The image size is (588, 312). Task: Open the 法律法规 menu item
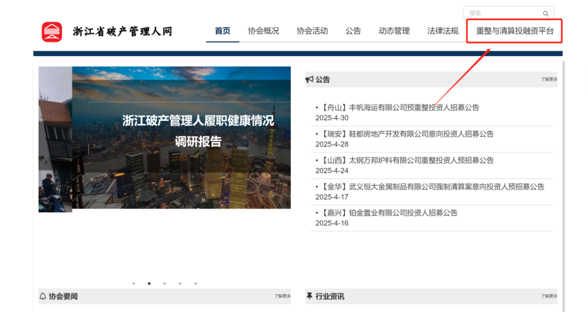coord(443,30)
